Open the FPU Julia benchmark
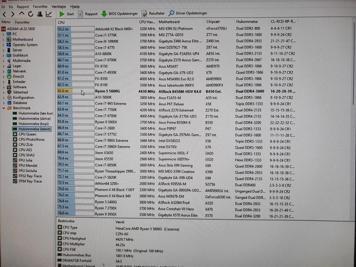356x267 pixels. tap(23, 160)
